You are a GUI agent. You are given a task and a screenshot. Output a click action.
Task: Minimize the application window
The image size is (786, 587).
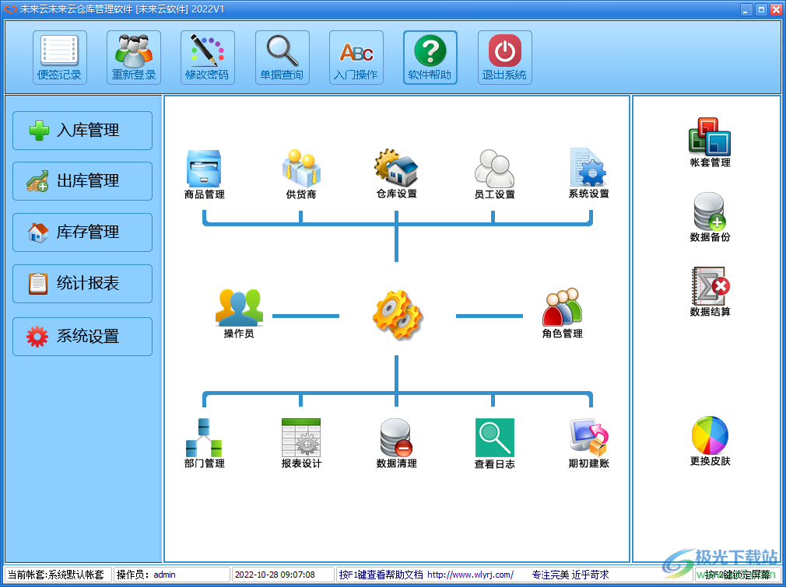(x=746, y=9)
